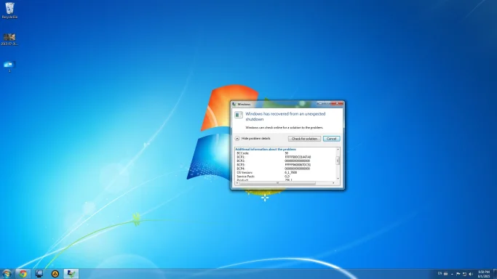This screenshot has height=279, width=497.
Task: Launch Google Chrome from the taskbar
Action: point(23,274)
